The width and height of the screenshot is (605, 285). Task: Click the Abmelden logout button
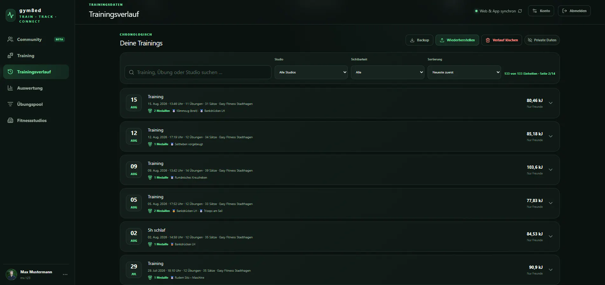click(x=574, y=11)
